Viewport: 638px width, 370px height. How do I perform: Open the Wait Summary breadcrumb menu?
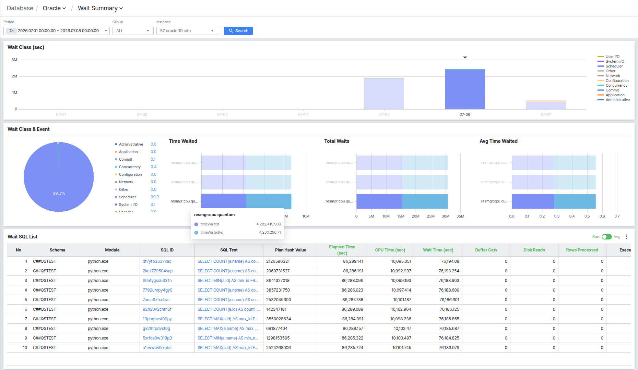(100, 8)
